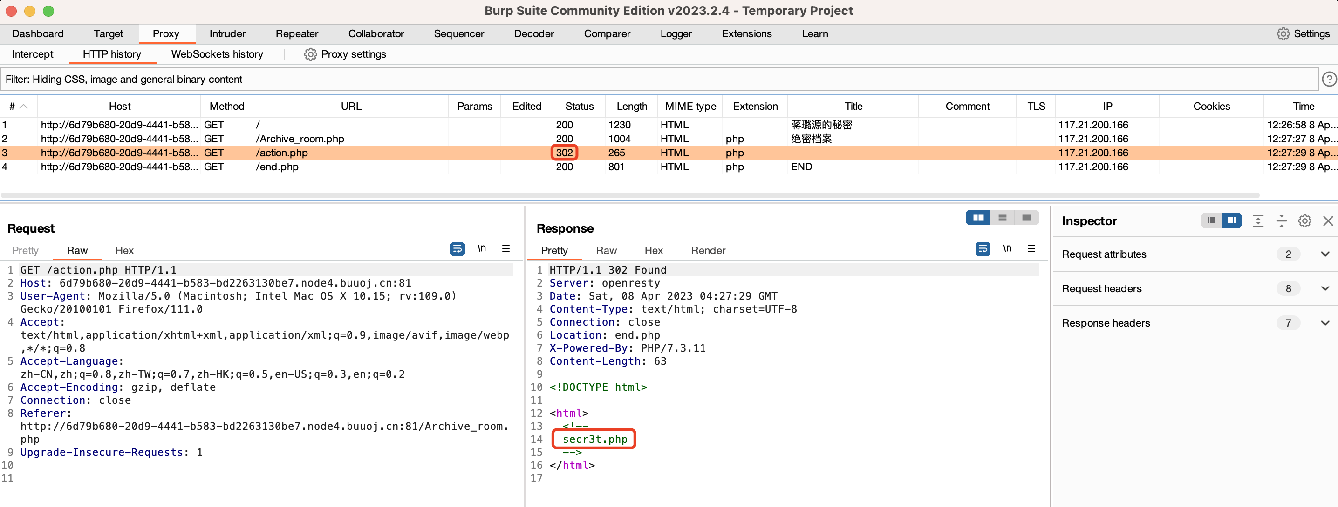
Task: Expand all Inspector sections icon
Action: [1257, 221]
